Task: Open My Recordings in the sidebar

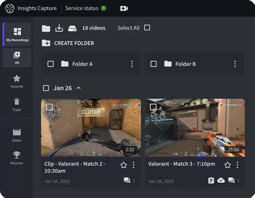Action: [17, 34]
